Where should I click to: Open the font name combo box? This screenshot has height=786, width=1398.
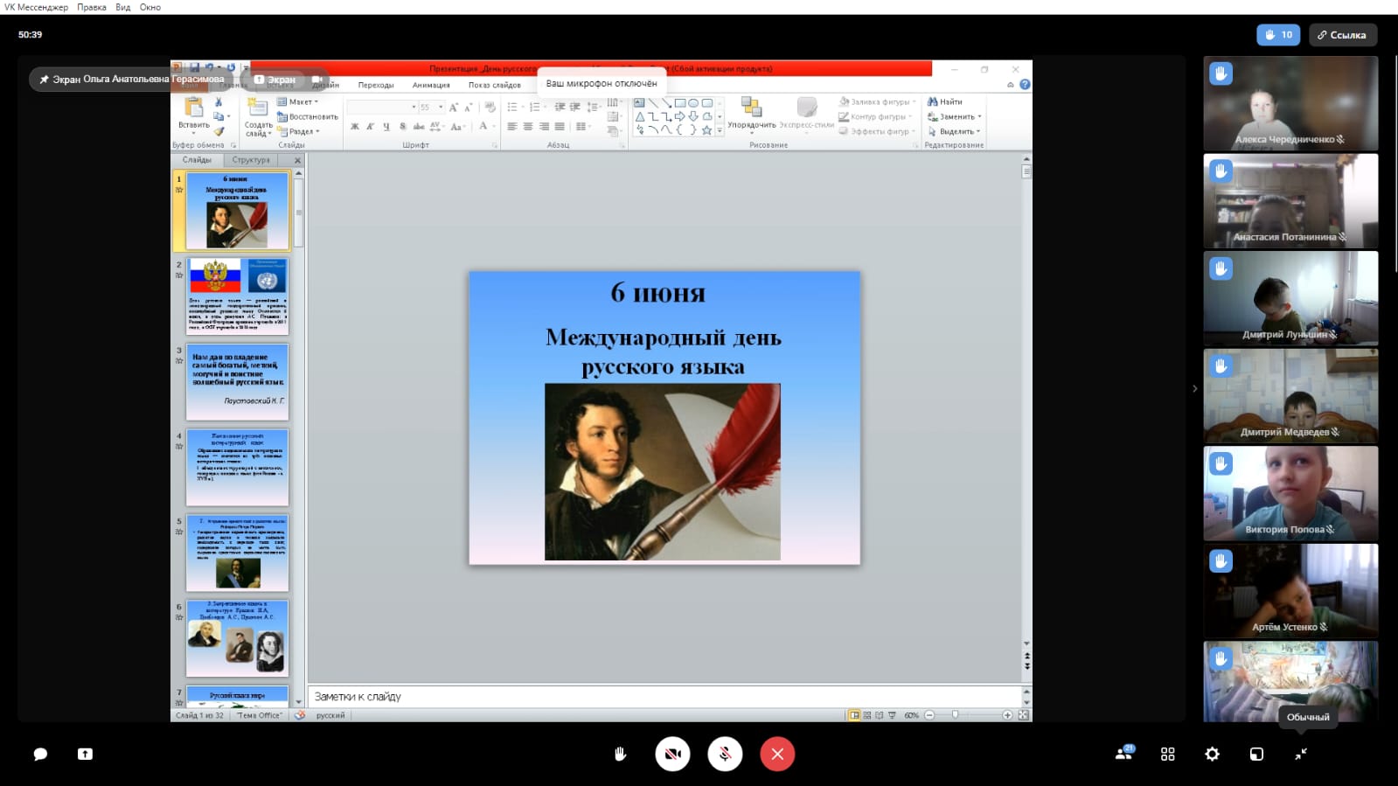(382, 107)
